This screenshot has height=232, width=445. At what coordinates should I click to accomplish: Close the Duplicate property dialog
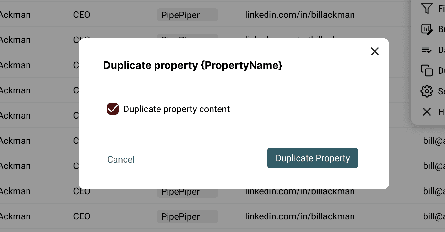[x=374, y=51]
